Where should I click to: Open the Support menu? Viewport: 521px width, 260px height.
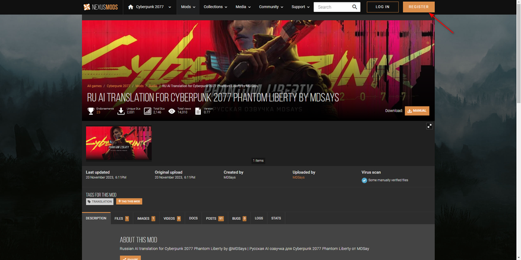point(301,7)
